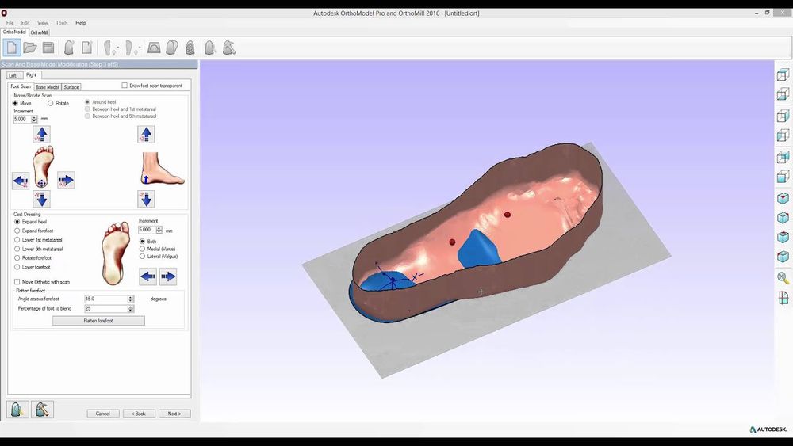793x446 pixels.
Task: Move scan up with the +Y arrow
Action: point(41,135)
